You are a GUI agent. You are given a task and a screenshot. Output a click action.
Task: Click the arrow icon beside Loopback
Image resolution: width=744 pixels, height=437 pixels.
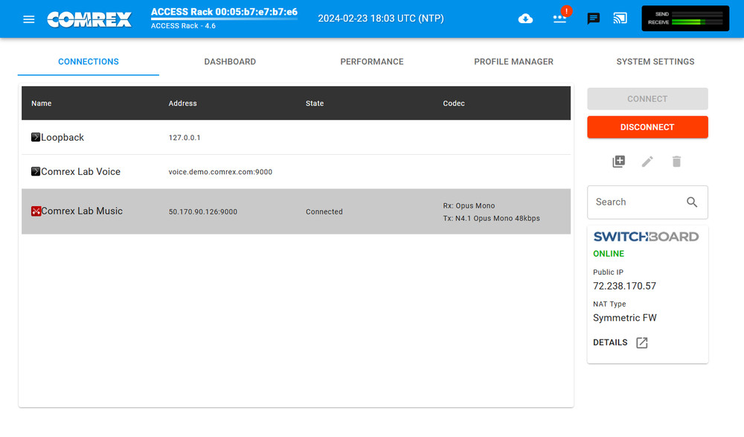(x=34, y=137)
